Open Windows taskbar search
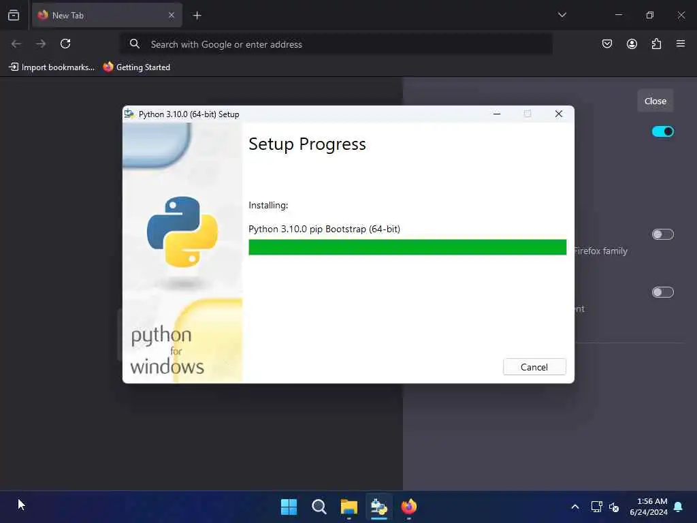 coord(319,507)
